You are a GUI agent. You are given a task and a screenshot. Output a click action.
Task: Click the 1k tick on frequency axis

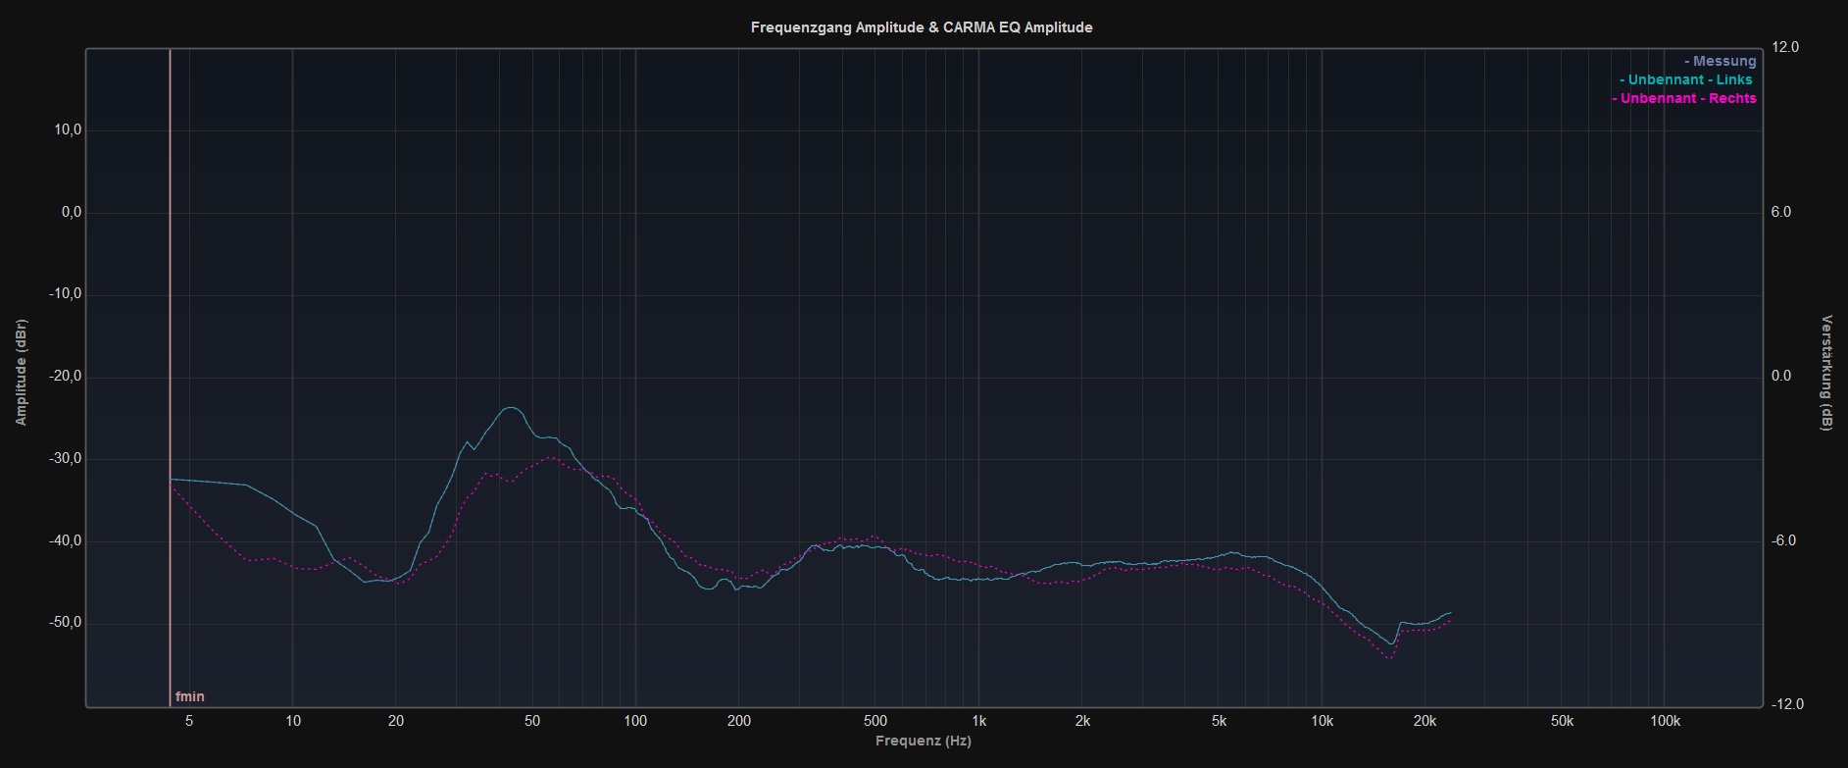click(978, 721)
